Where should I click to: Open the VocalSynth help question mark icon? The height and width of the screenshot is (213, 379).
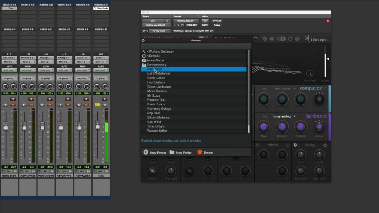(297, 38)
